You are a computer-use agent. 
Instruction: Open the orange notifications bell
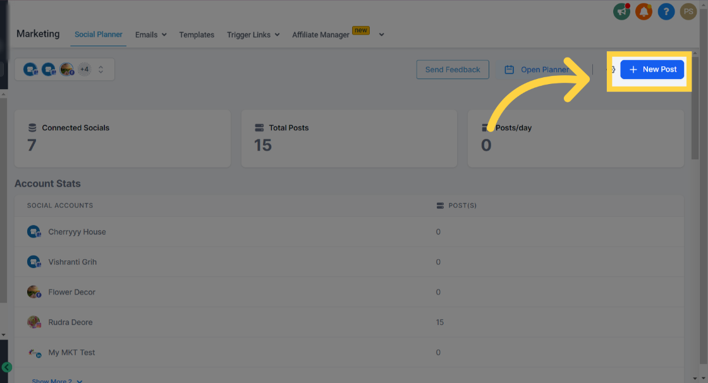coord(644,11)
